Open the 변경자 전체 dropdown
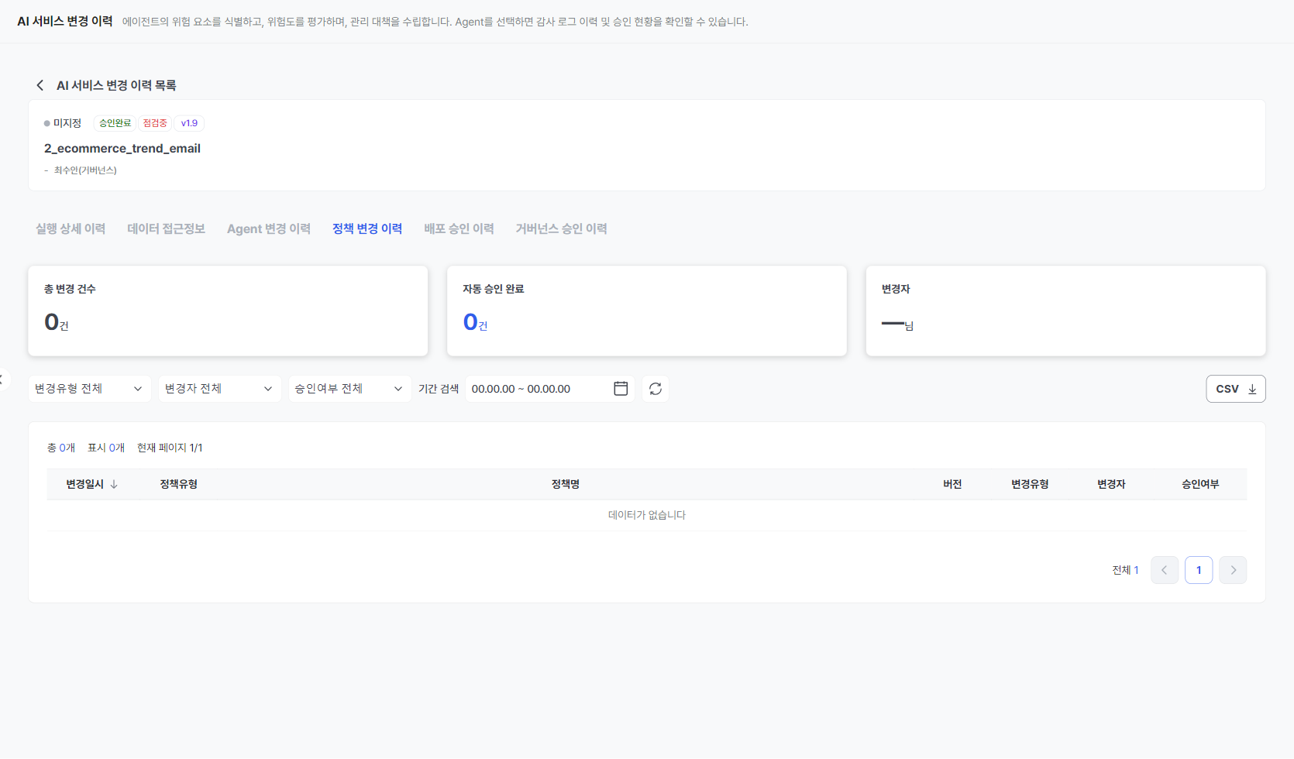The image size is (1294, 759). (x=220, y=389)
